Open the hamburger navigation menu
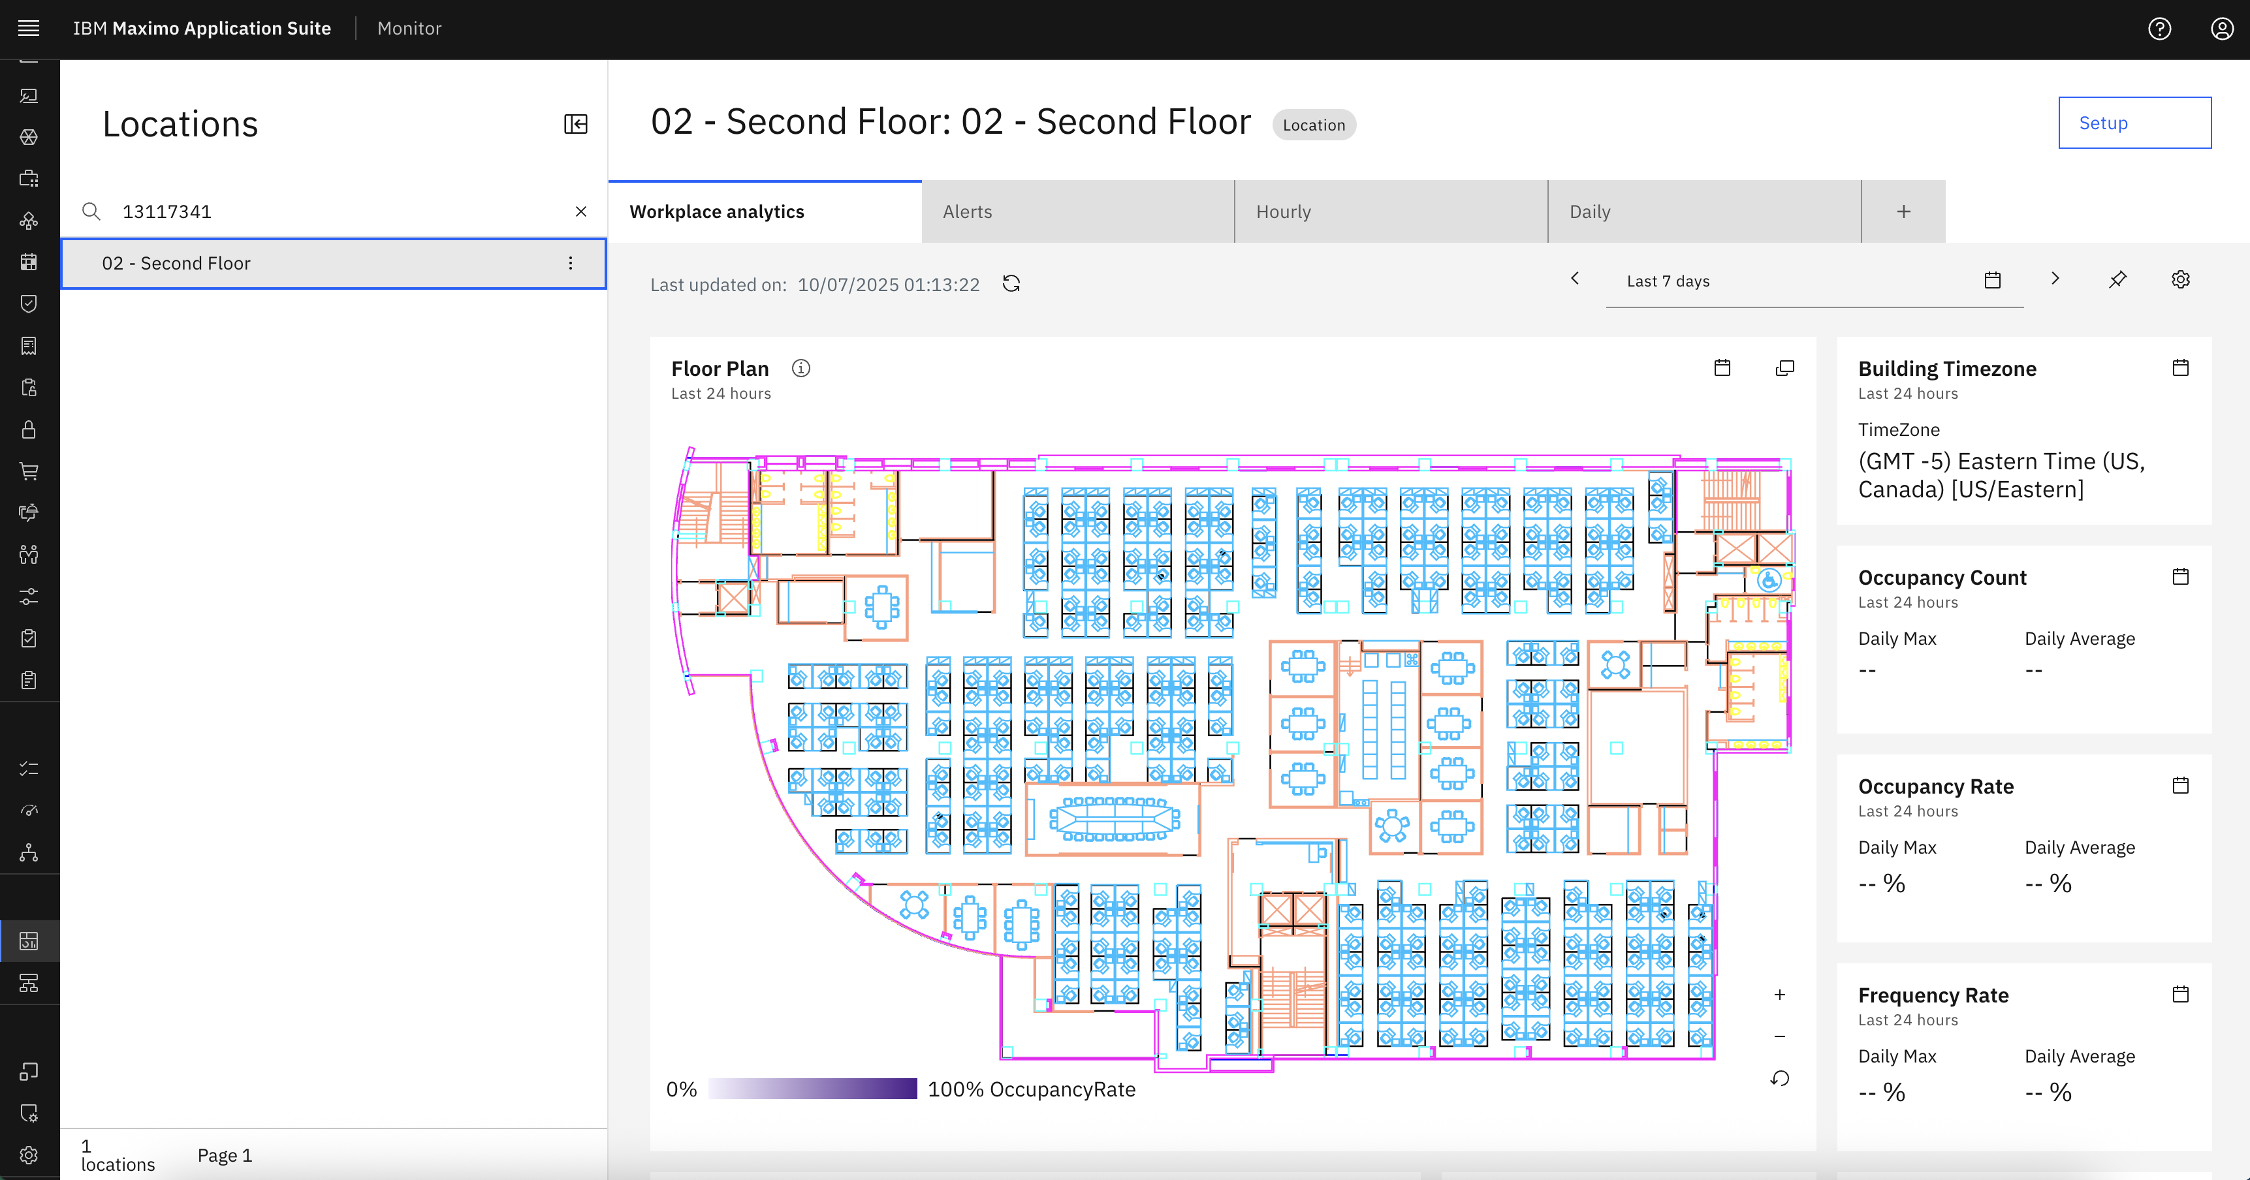 click(29, 28)
